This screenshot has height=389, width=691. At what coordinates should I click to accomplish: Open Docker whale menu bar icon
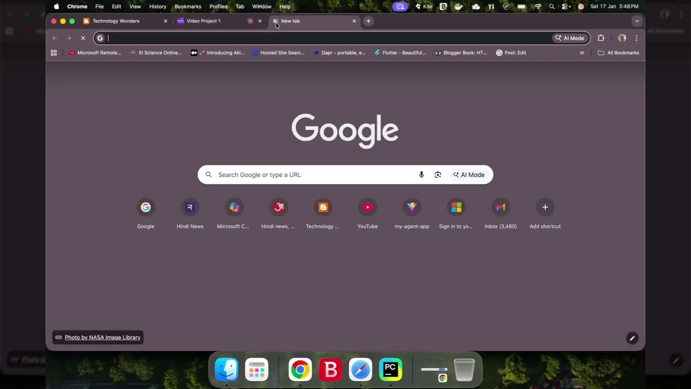pyautogui.click(x=459, y=6)
